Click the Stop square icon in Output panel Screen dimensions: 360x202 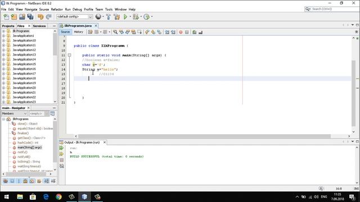(61, 160)
